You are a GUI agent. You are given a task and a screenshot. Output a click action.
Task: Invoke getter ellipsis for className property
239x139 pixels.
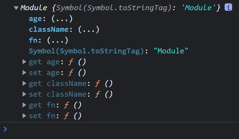[89, 30]
